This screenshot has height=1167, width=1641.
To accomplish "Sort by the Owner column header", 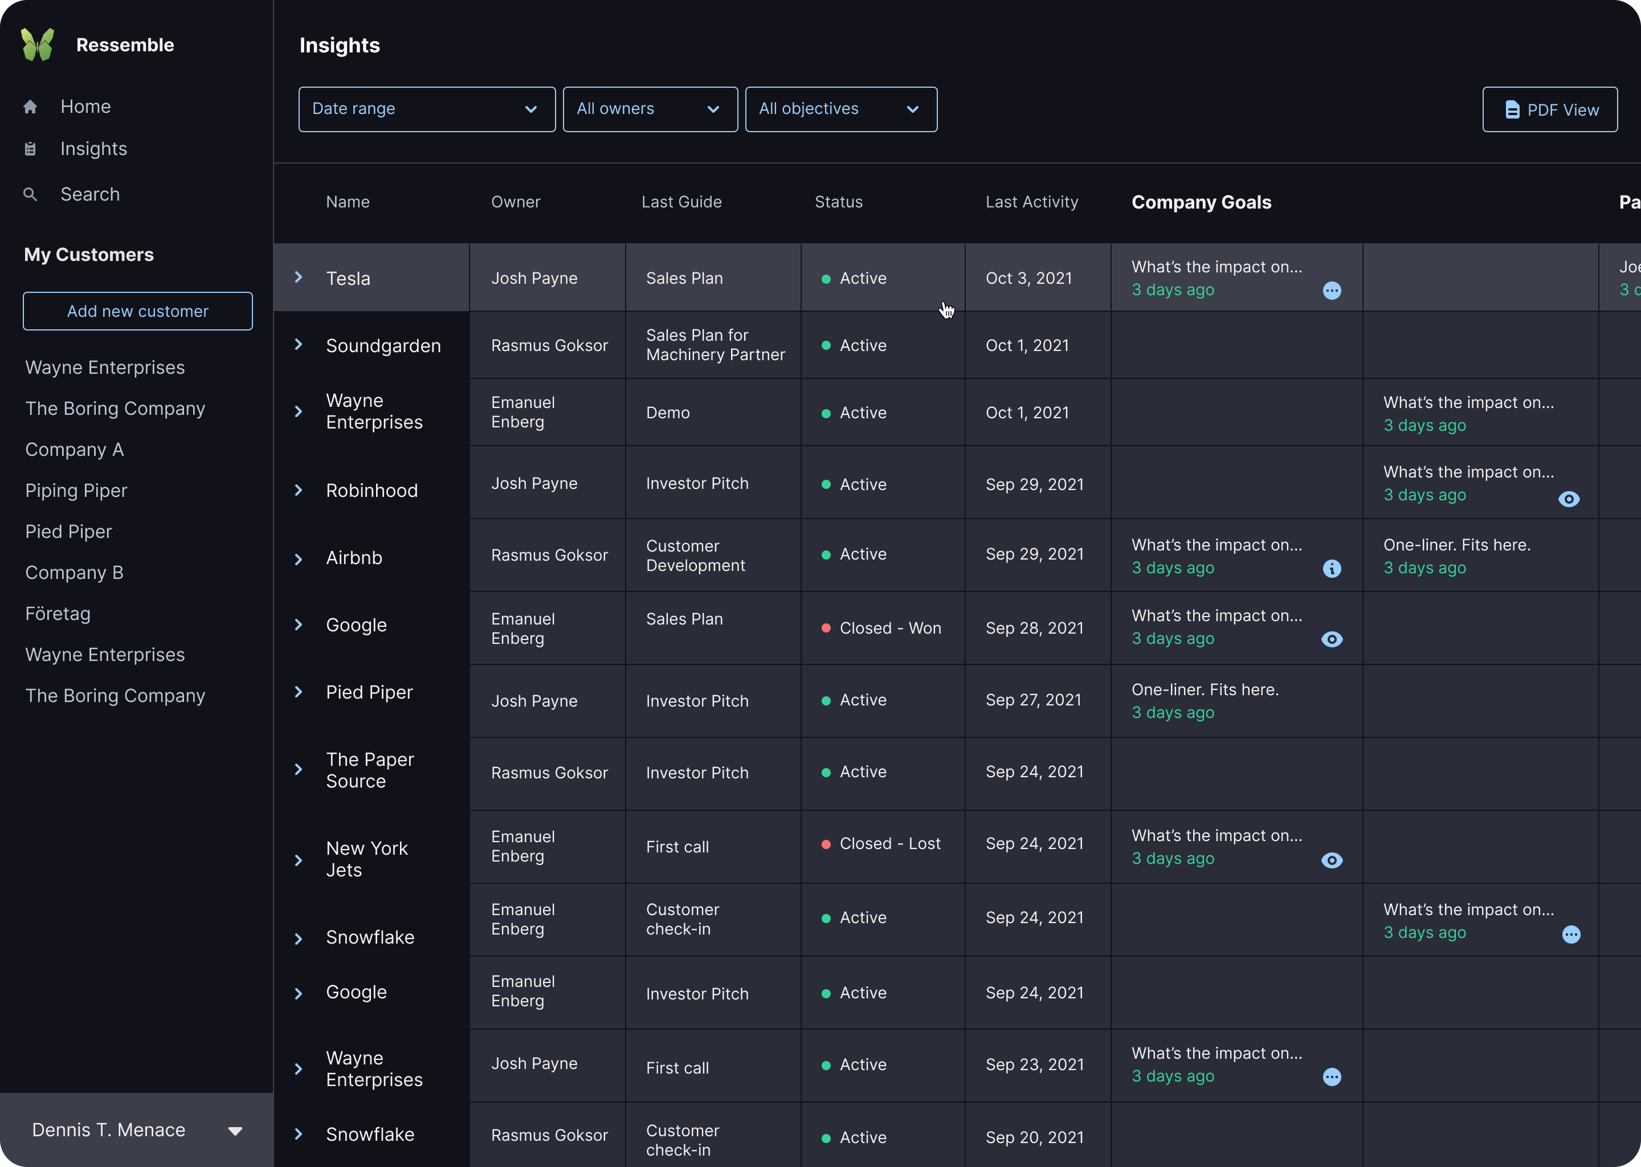I will click(516, 202).
